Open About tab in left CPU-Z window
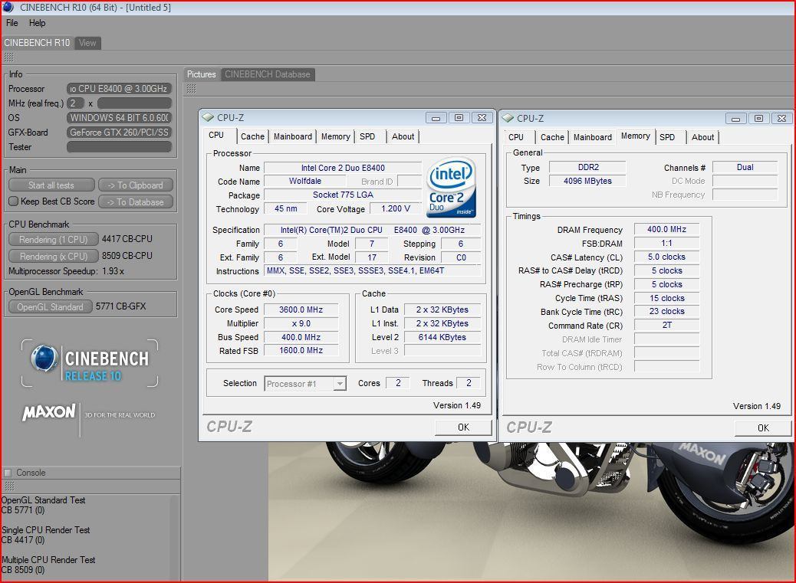The height and width of the screenshot is (583, 796). click(x=403, y=136)
